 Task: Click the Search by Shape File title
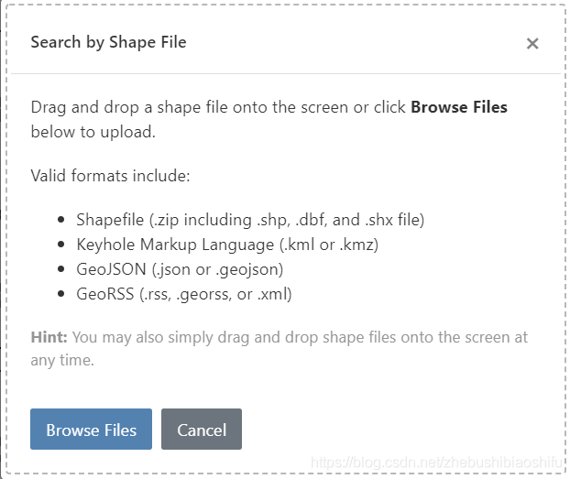tap(108, 42)
